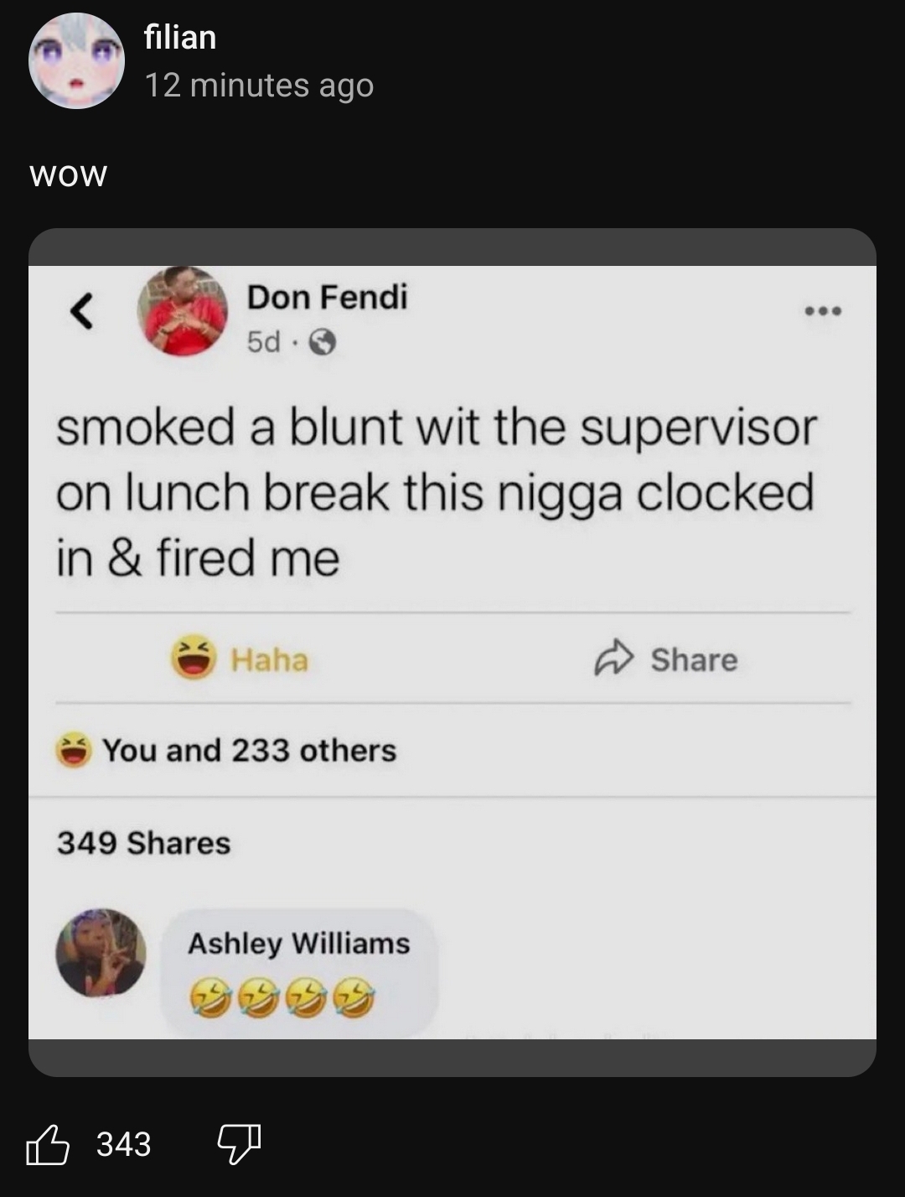Click the globe public privacy icon
Viewport: 905px width, 1197px height.
tap(323, 342)
